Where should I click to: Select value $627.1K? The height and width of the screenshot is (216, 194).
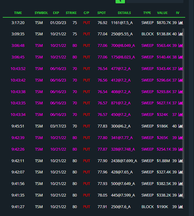pyautogui.click(x=164, y=103)
